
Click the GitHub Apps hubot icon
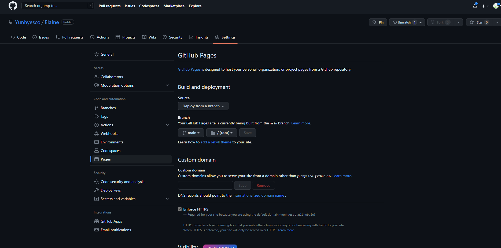point(97,221)
